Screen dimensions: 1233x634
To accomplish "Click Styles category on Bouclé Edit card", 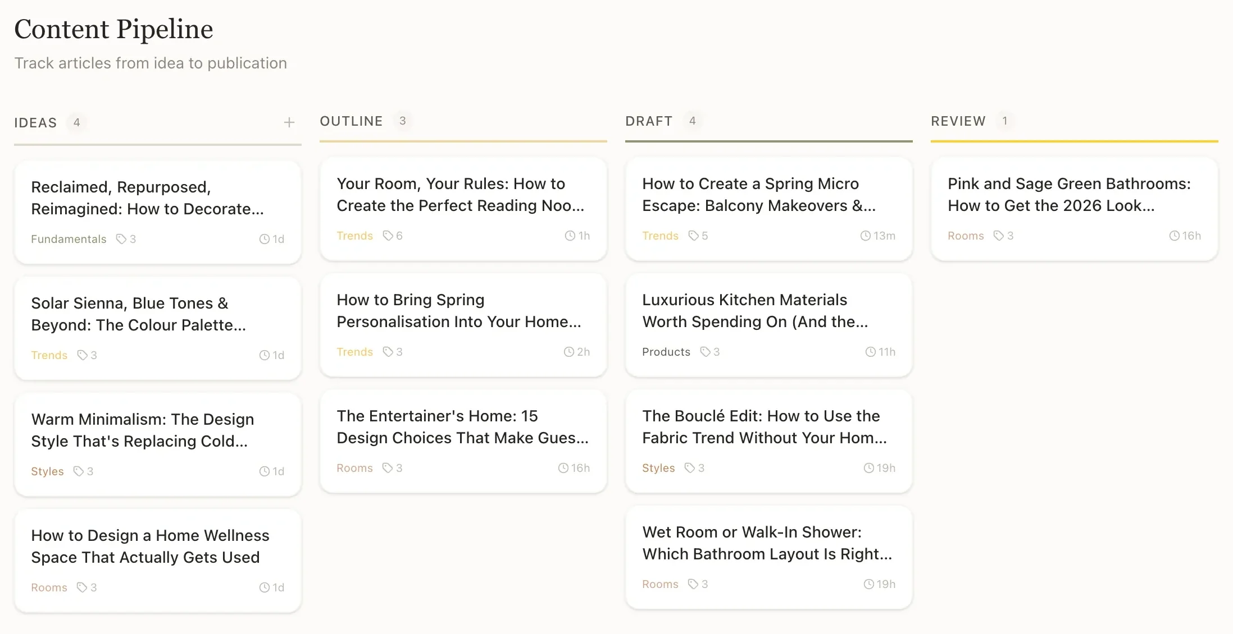I will (658, 468).
